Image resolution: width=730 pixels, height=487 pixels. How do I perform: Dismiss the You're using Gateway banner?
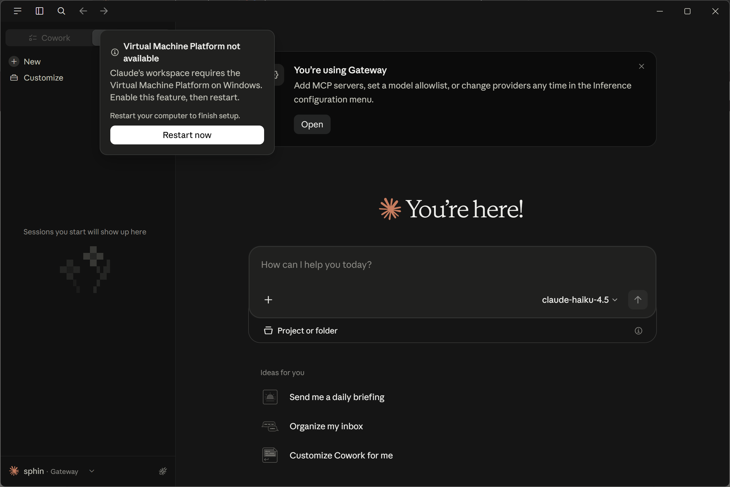(642, 66)
